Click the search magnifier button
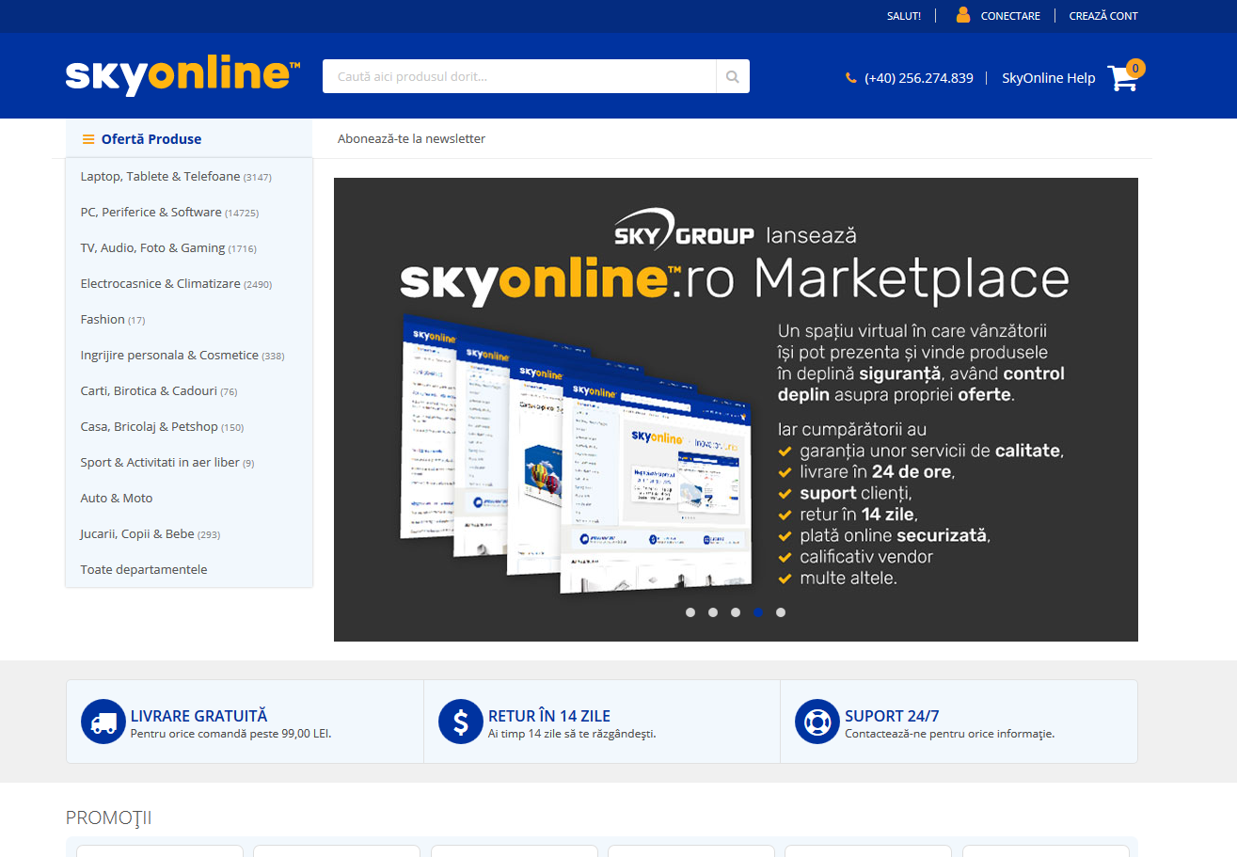Screen dimensions: 1237x857 click(733, 76)
